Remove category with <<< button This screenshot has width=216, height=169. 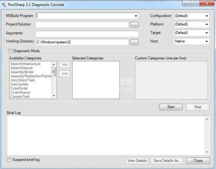[x=64, y=74]
